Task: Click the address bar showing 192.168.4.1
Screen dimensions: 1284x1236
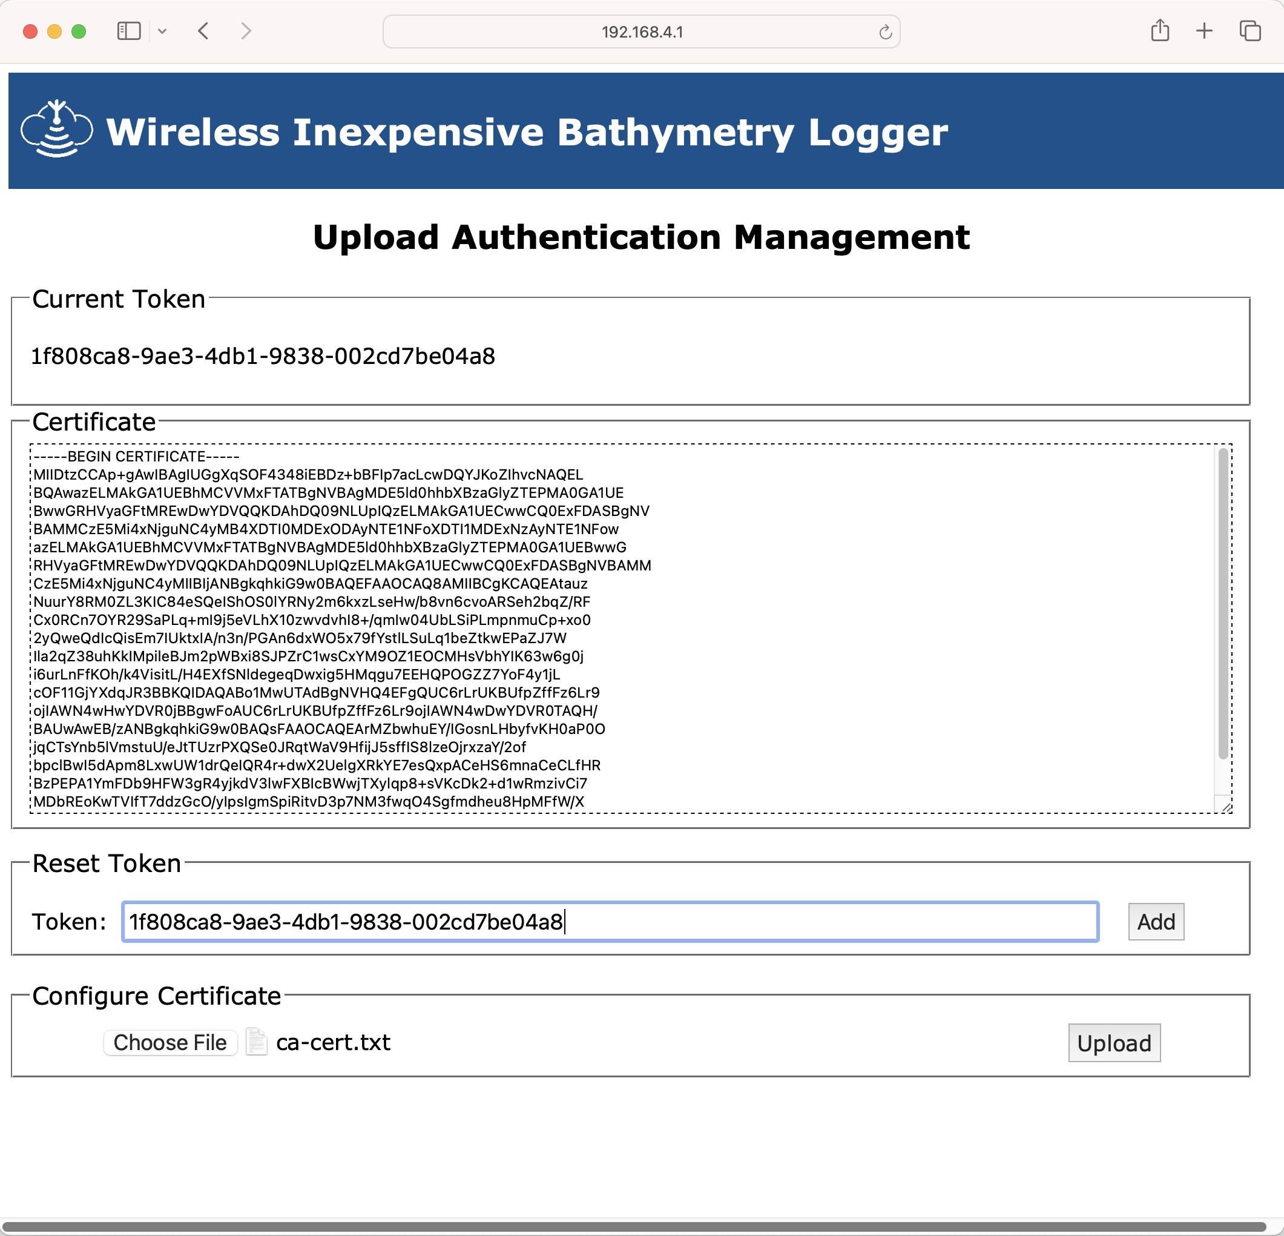Action: pyautogui.click(x=643, y=31)
